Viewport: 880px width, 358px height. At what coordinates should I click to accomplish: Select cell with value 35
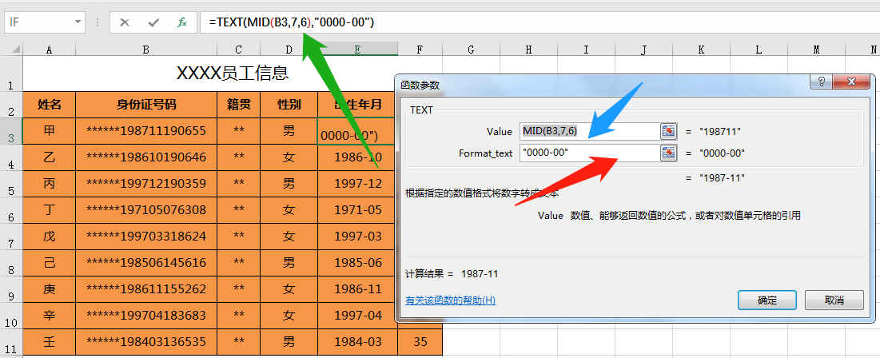420,342
